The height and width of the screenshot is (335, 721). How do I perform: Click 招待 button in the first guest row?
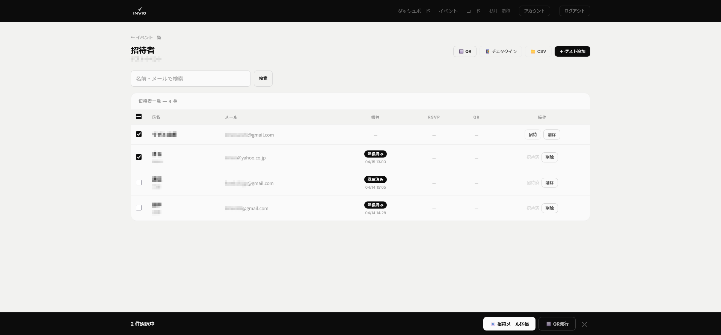pyautogui.click(x=532, y=135)
